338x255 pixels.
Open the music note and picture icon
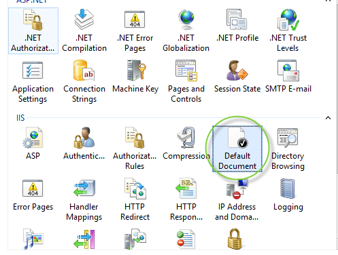point(33,239)
